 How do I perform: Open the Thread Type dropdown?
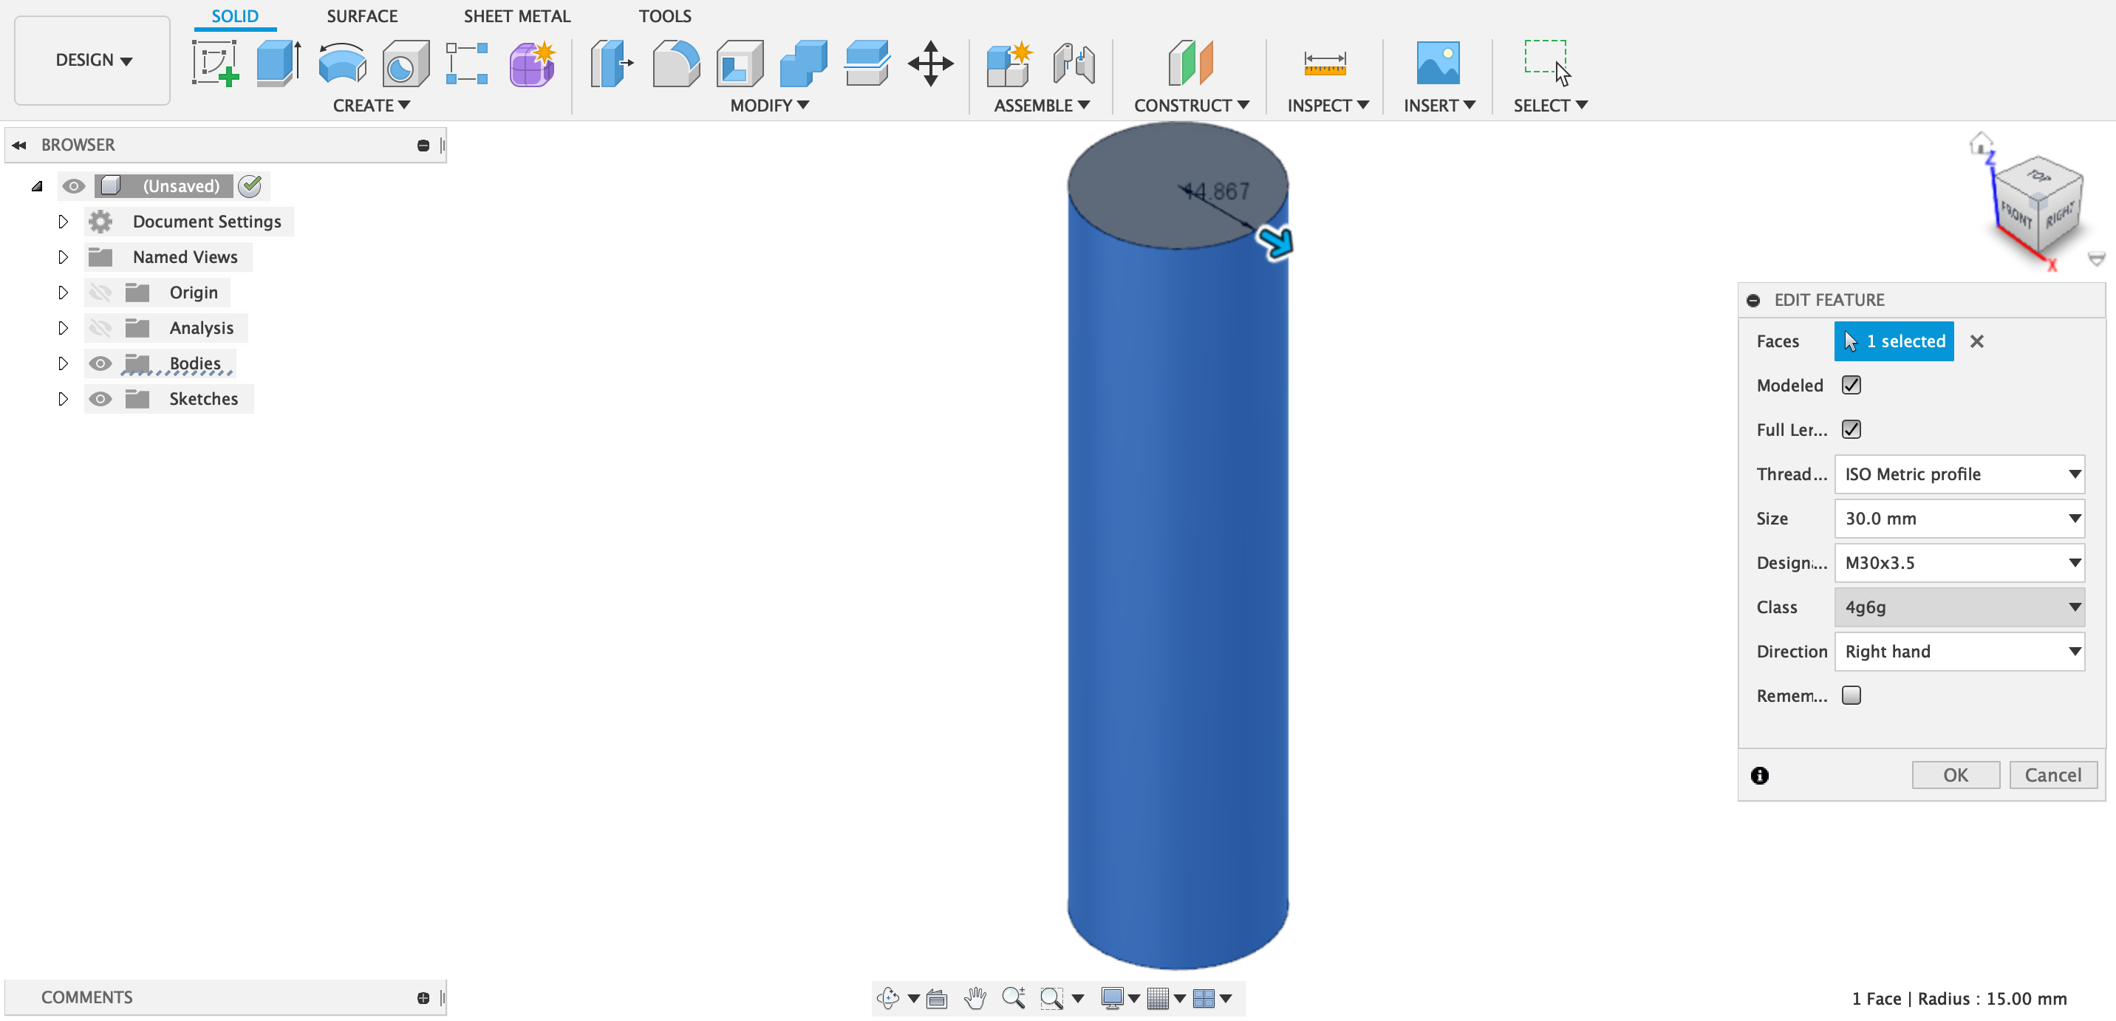(x=1959, y=474)
